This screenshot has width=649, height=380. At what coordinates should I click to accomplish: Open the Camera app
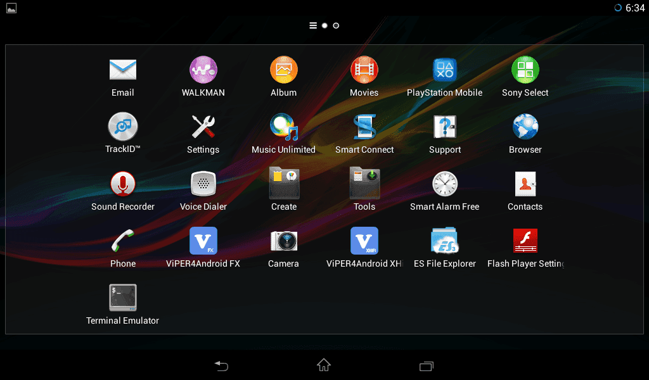pyautogui.click(x=283, y=241)
